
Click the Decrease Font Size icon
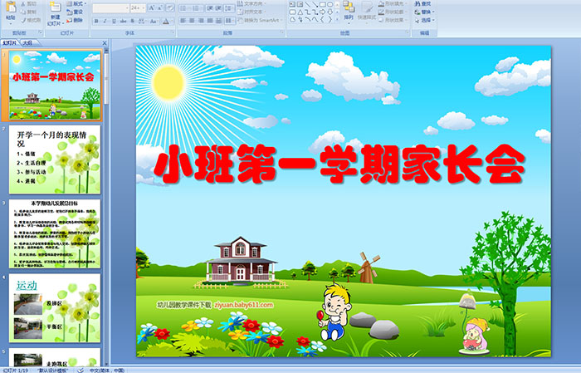pyautogui.click(x=159, y=8)
